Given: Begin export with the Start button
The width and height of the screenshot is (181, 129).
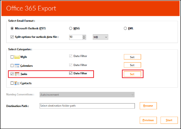Looking at the screenshot, I should (169, 120).
